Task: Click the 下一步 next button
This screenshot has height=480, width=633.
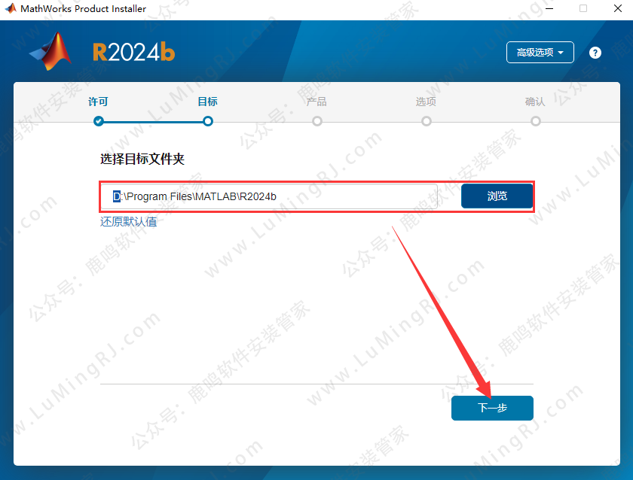Action: pos(492,408)
